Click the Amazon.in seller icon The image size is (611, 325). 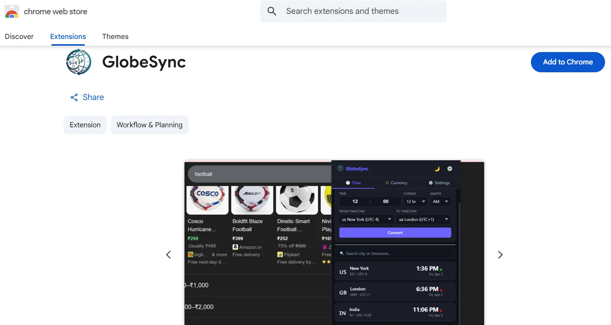(235, 247)
